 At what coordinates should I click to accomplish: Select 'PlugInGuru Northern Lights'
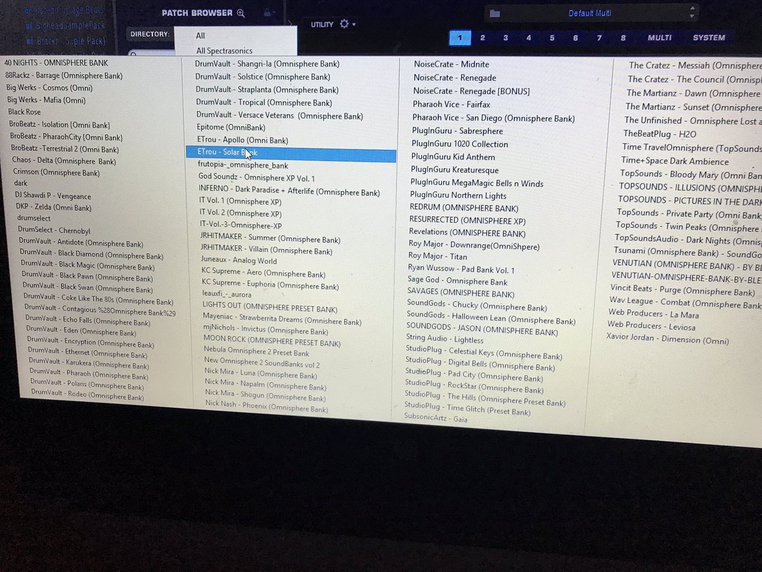coord(458,196)
